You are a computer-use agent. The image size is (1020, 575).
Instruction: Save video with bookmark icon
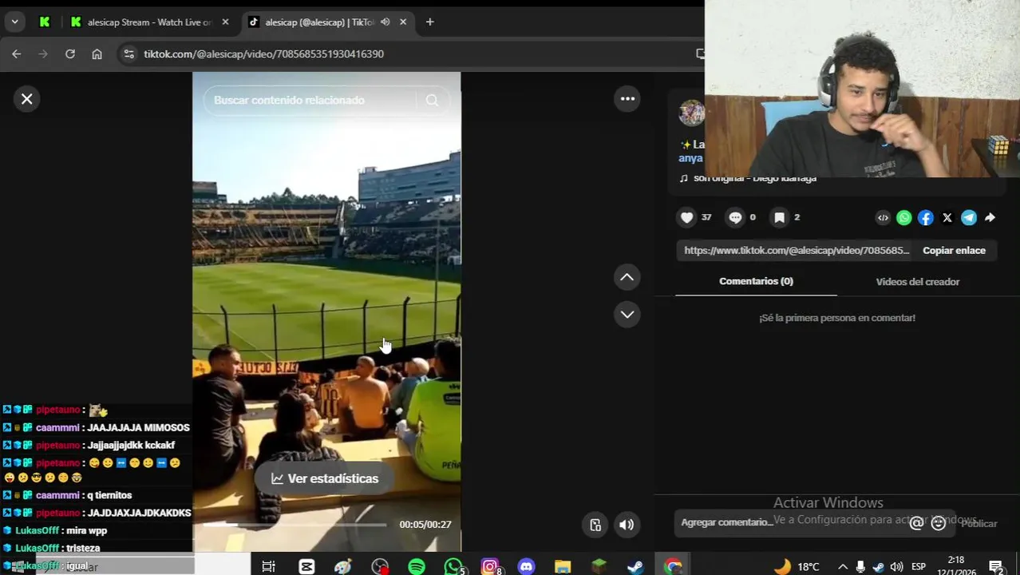point(779,217)
